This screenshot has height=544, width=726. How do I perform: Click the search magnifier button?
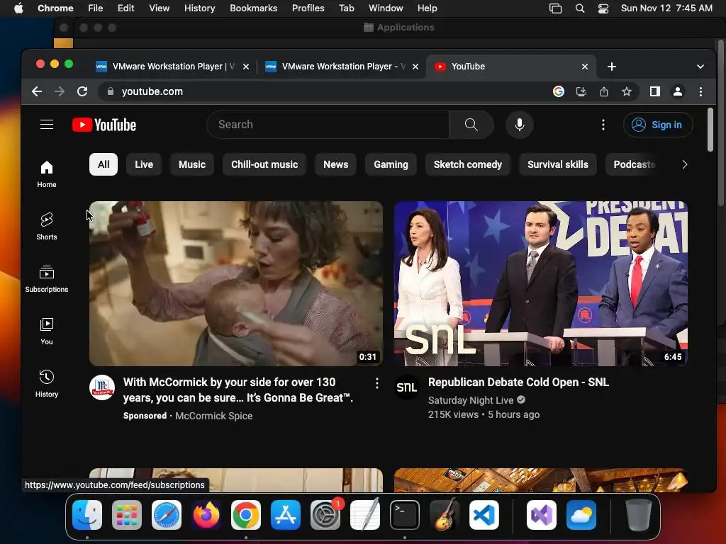pyautogui.click(x=471, y=125)
